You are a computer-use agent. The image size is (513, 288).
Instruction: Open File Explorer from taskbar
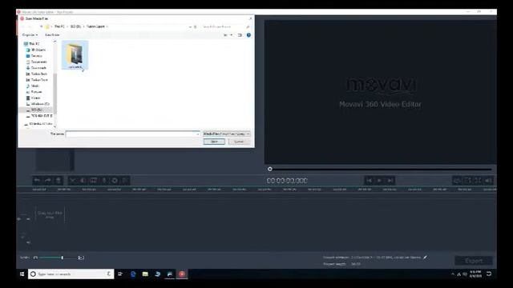point(145,274)
